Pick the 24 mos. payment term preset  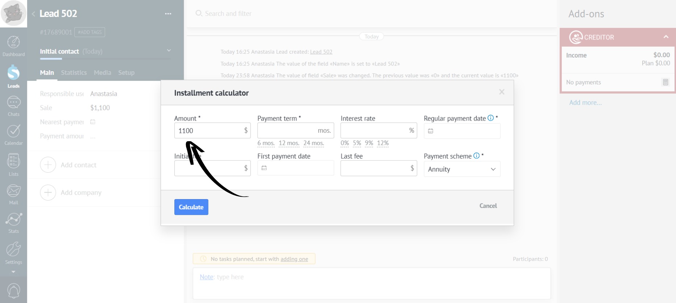tap(314, 143)
